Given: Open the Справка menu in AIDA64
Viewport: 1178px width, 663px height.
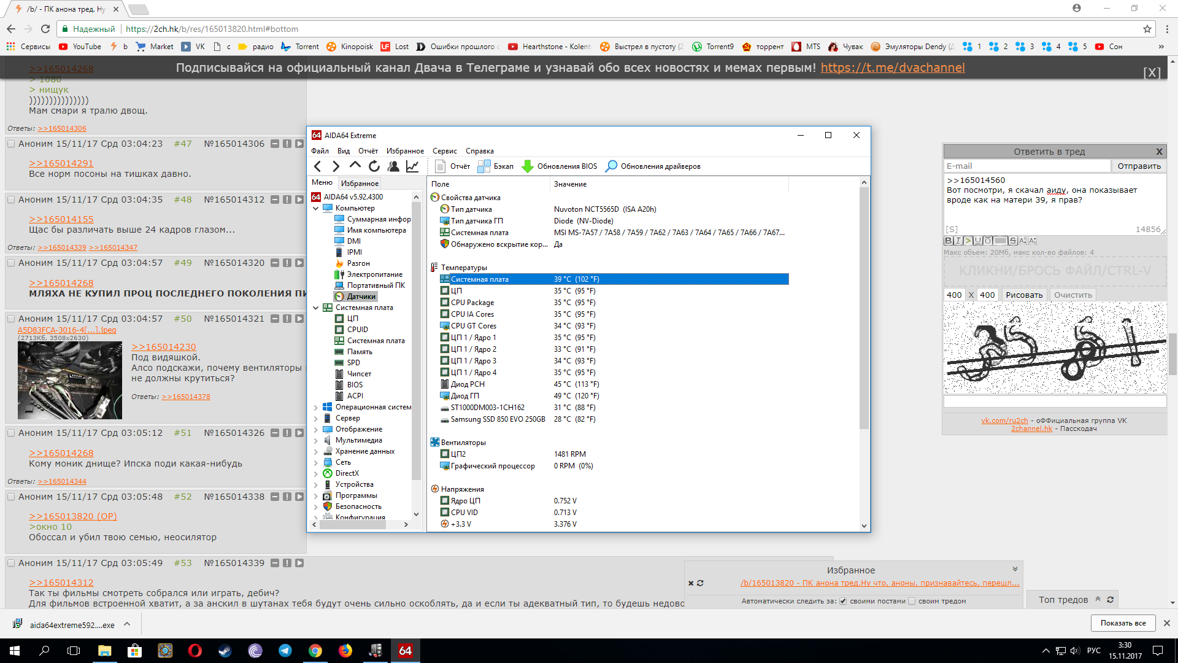Looking at the screenshot, I should pyautogui.click(x=479, y=151).
